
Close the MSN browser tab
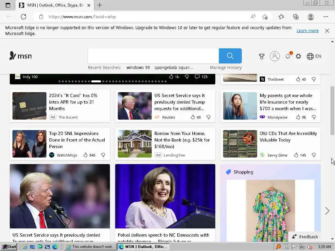click(89, 5)
